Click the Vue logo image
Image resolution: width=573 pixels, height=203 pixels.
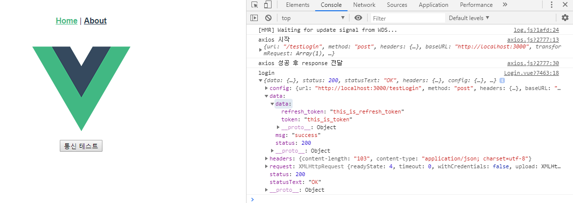click(81, 89)
